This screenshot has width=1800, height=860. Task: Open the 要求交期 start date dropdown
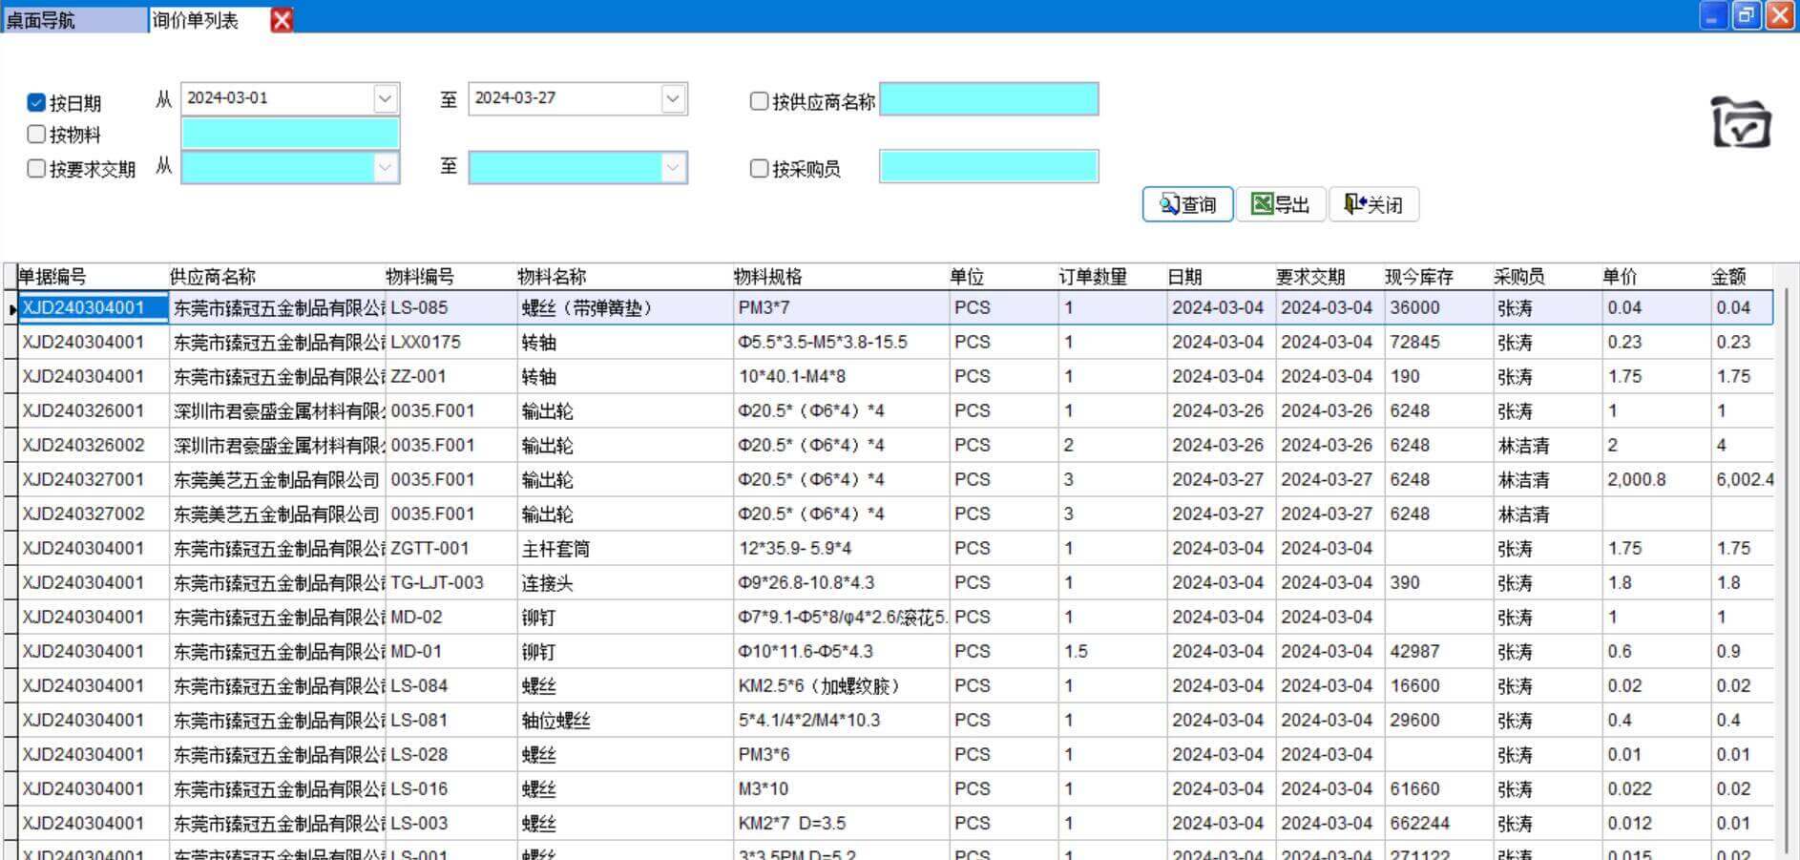[385, 168]
